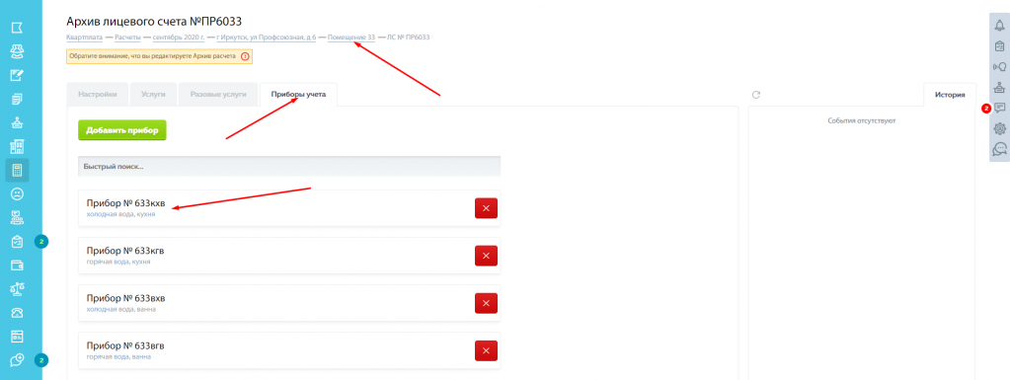Open the Помещение 33 breadcrumb link
This screenshot has width=1010, height=380.
(351, 38)
